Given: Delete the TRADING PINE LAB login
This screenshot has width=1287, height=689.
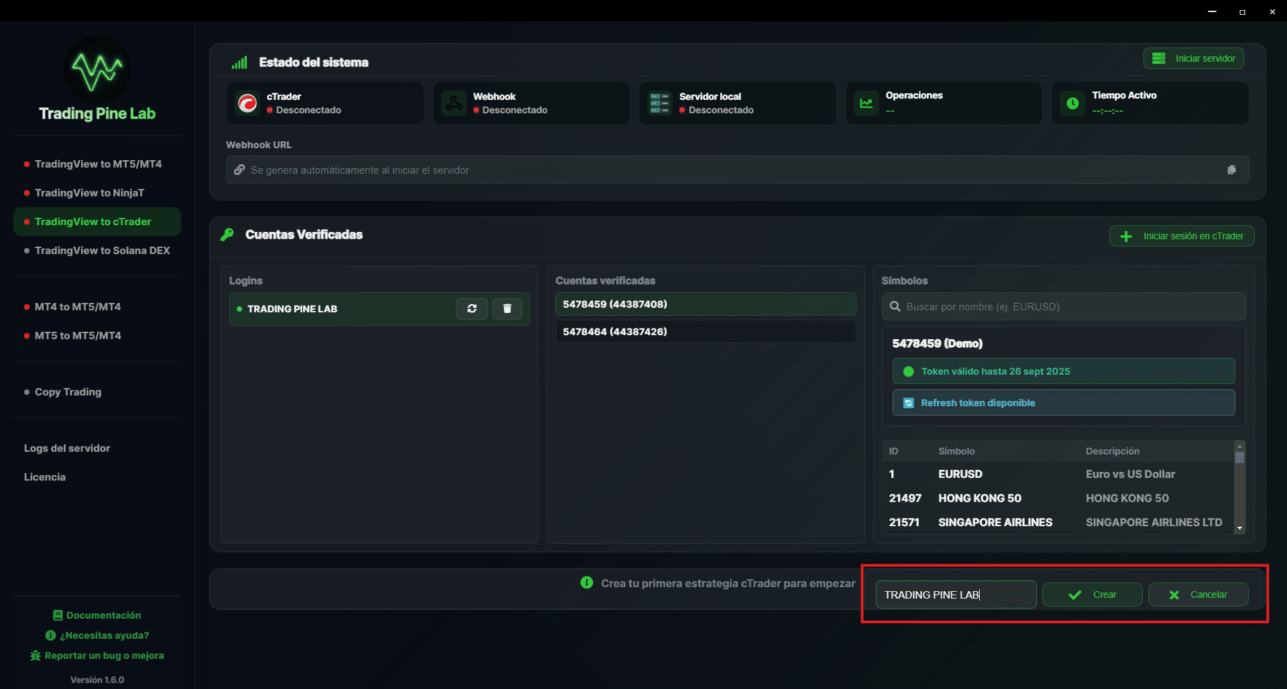Looking at the screenshot, I should 508,309.
